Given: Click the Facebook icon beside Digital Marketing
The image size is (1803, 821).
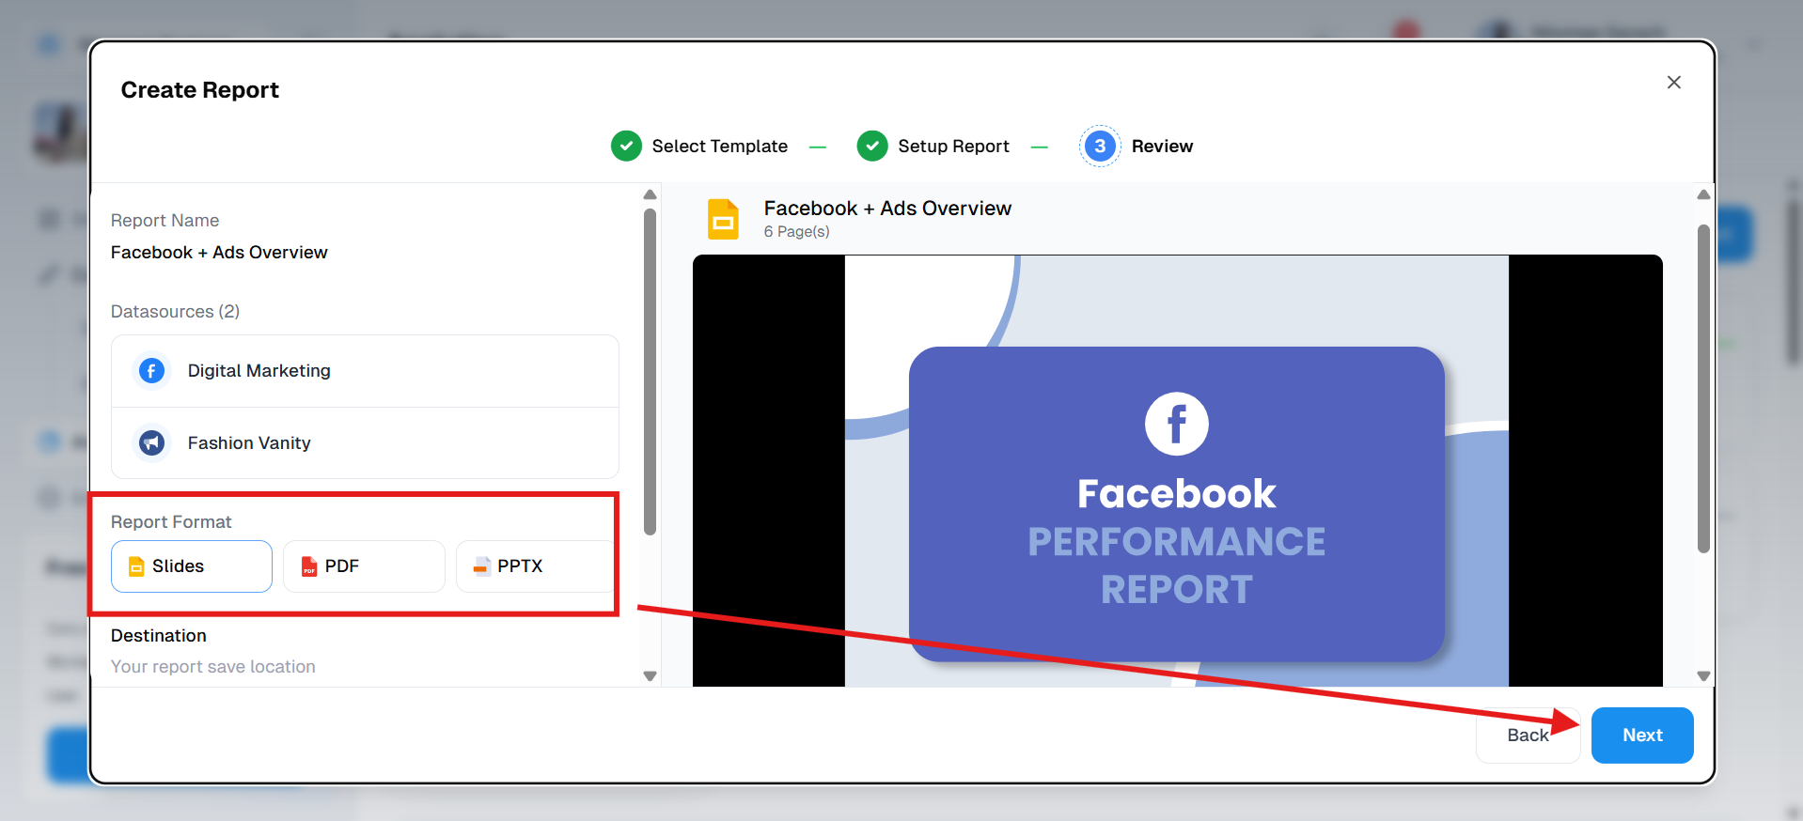Looking at the screenshot, I should tap(151, 371).
